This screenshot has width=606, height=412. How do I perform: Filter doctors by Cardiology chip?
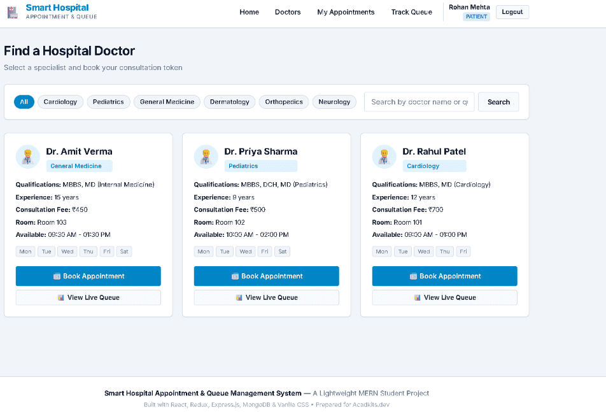(x=60, y=102)
